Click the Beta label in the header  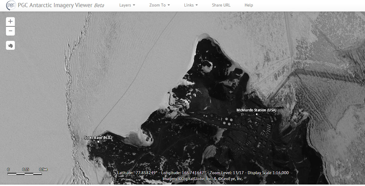(99, 5)
